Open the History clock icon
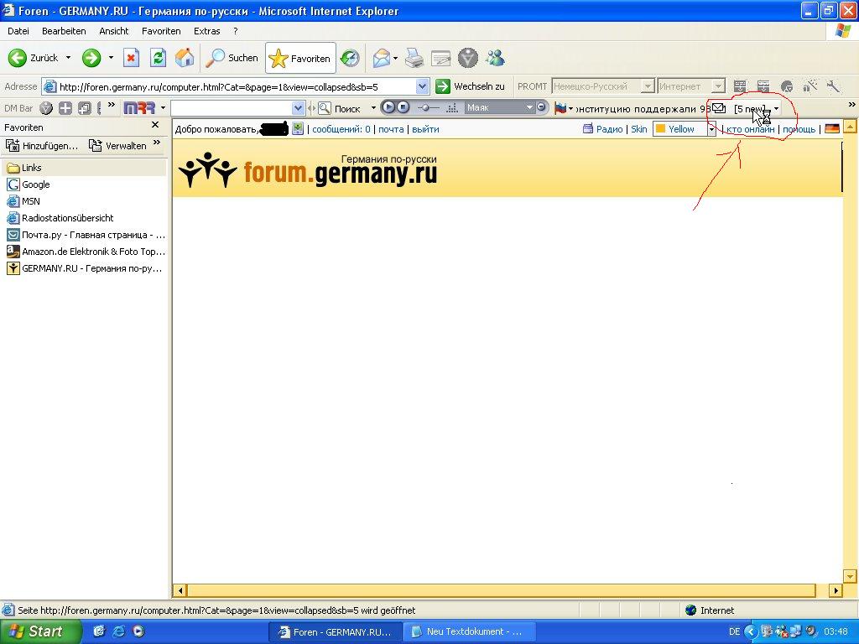 (x=350, y=58)
